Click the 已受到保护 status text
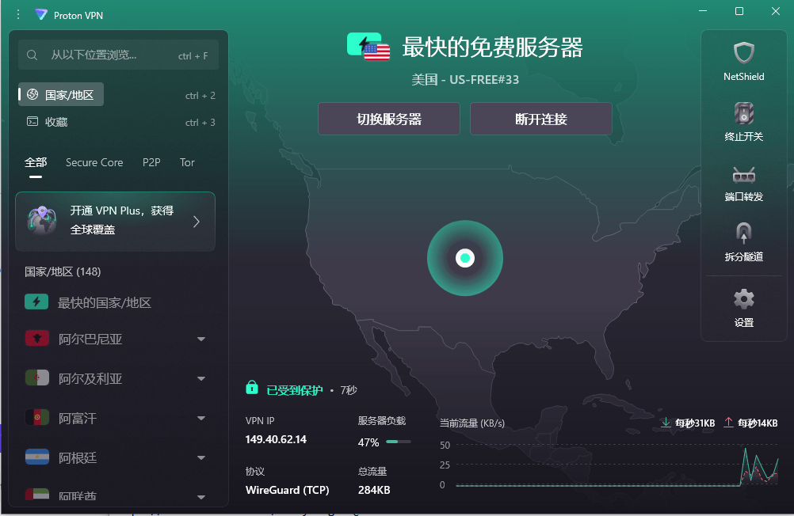 tap(295, 390)
